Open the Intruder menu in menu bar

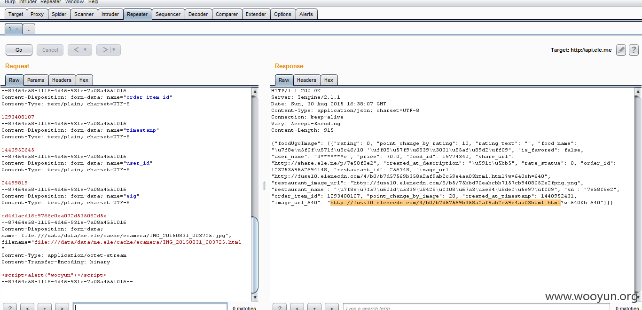pyautogui.click(x=28, y=2)
